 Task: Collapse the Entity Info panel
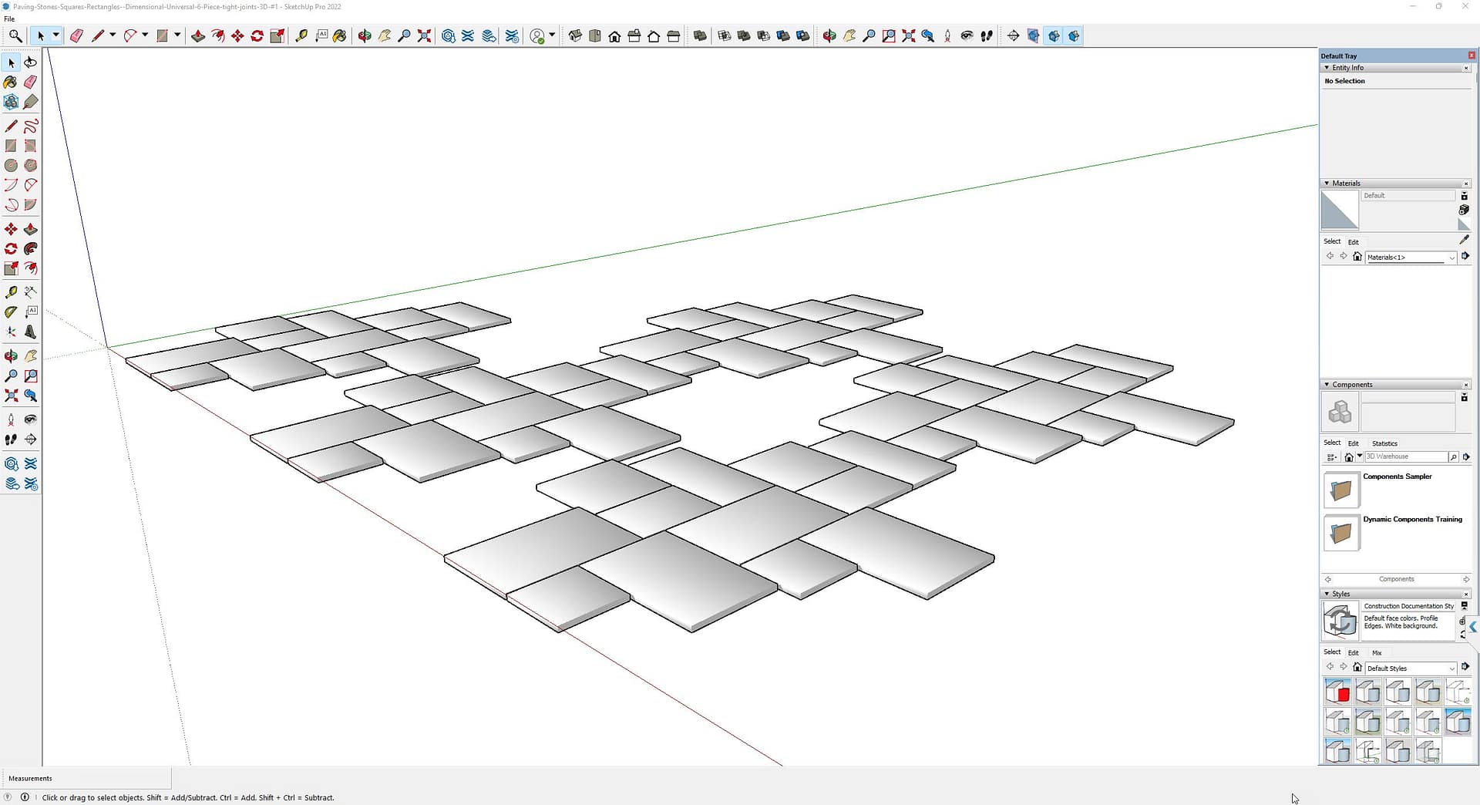tap(1327, 68)
